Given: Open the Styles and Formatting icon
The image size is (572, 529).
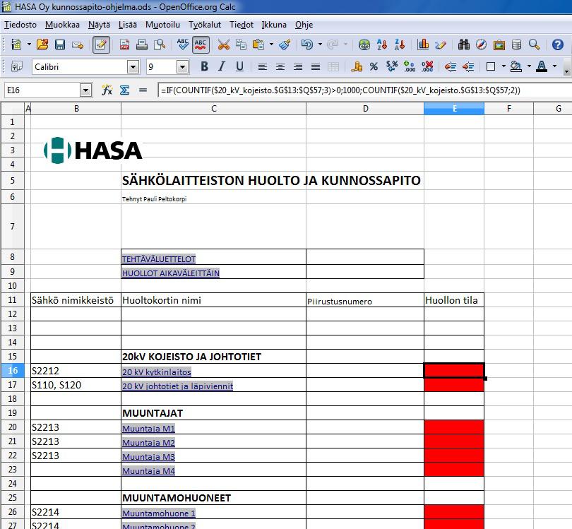Looking at the screenshot, I should (x=16, y=67).
